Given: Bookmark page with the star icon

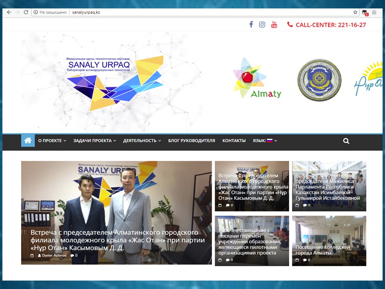Looking at the screenshot, I should pos(355,12).
